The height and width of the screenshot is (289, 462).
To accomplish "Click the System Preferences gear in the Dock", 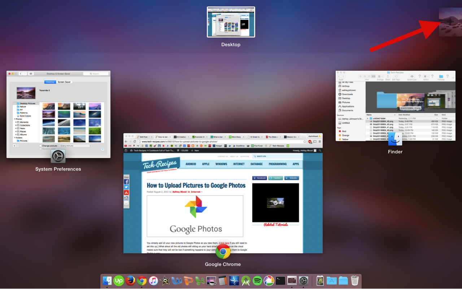I will click(304, 280).
